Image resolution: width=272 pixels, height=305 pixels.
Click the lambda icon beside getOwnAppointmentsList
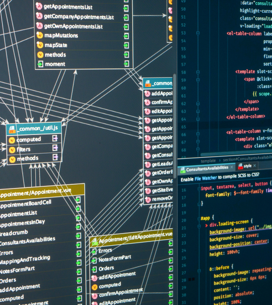(x=40, y=25)
